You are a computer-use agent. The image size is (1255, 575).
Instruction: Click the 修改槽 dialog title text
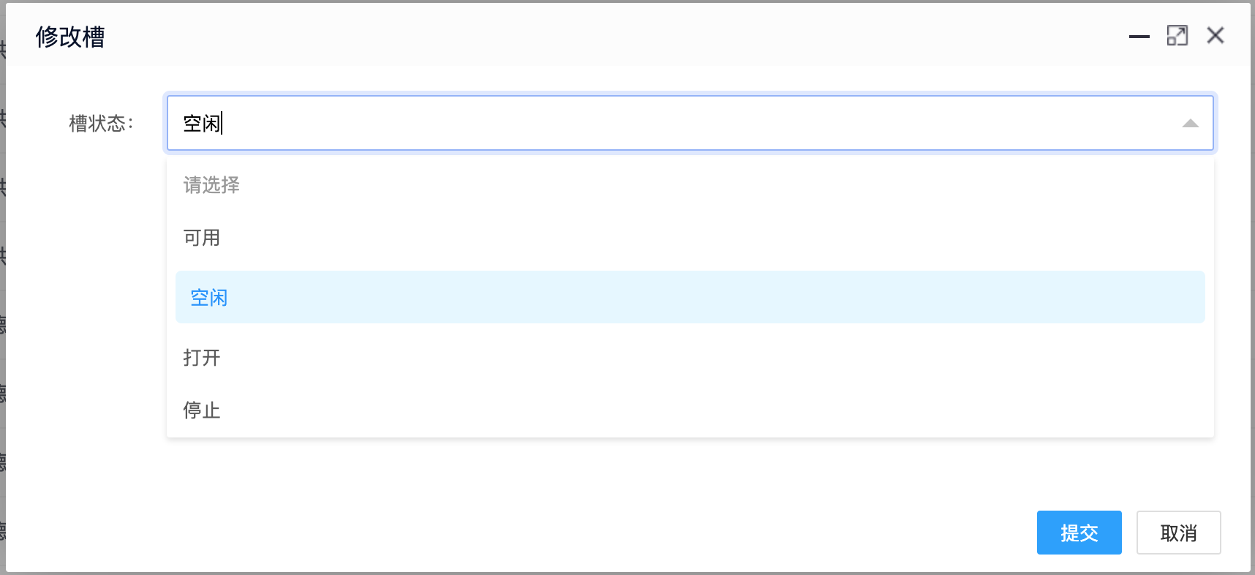point(70,37)
